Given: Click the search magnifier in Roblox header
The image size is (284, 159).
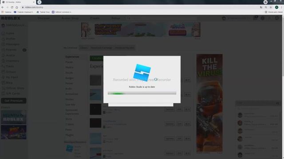Looking at the screenshot, I should tap(129, 18).
